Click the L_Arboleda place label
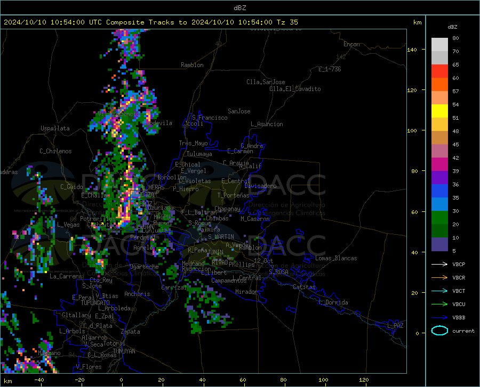 (x=114, y=308)
